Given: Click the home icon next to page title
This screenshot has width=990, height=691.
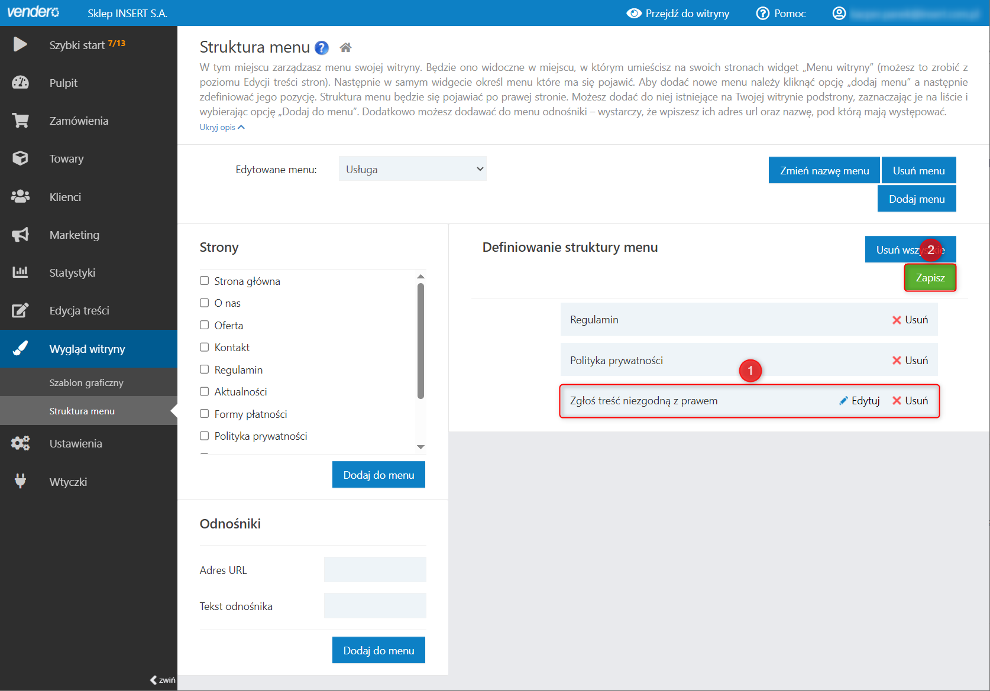Looking at the screenshot, I should [x=345, y=47].
